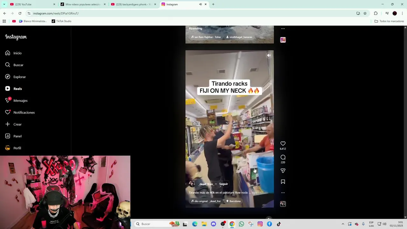Expand caption with 'más' link
Screen dimensions: 407x229
pos(254,193)
